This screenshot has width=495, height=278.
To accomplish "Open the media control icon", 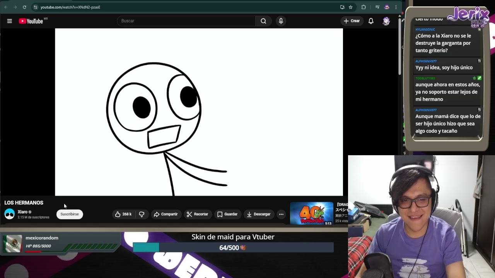I will point(377,7).
